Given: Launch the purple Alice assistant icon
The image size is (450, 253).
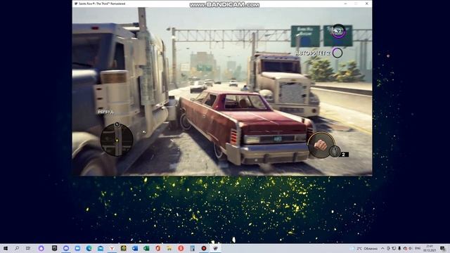Looking at the screenshot, I should (41, 248).
